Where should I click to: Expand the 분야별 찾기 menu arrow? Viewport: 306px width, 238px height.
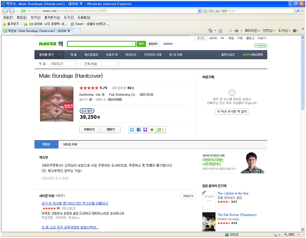(59, 54)
